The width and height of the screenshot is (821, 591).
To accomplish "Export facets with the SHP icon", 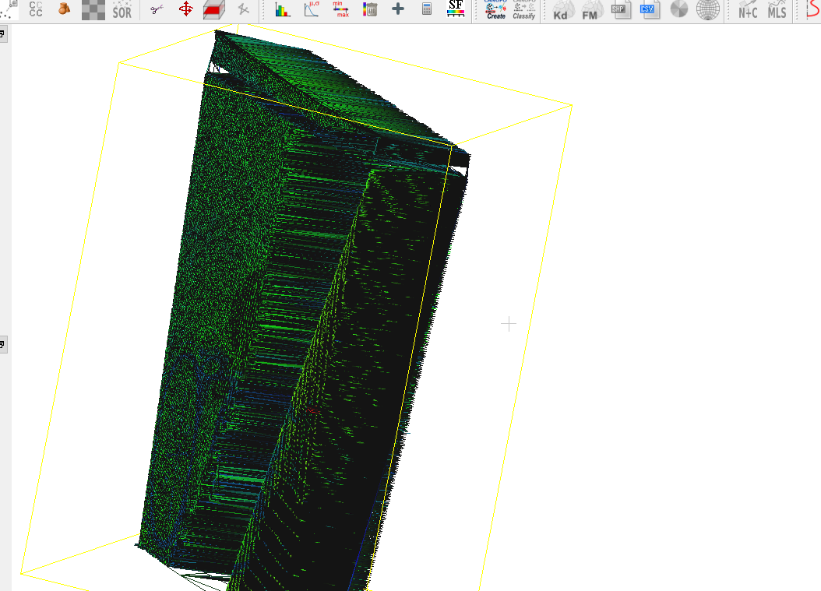I will (x=620, y=9).
